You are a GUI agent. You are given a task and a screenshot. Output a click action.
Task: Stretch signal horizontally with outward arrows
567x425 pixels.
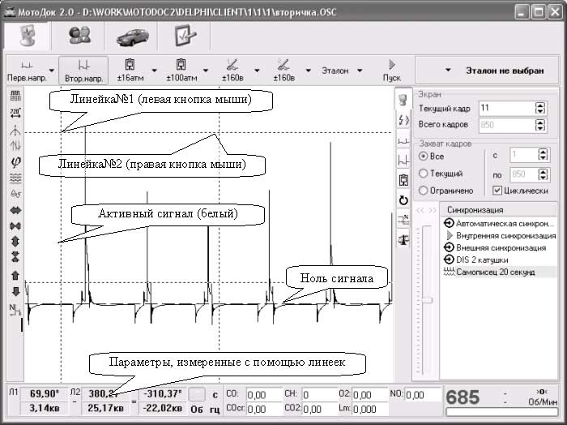15,210
